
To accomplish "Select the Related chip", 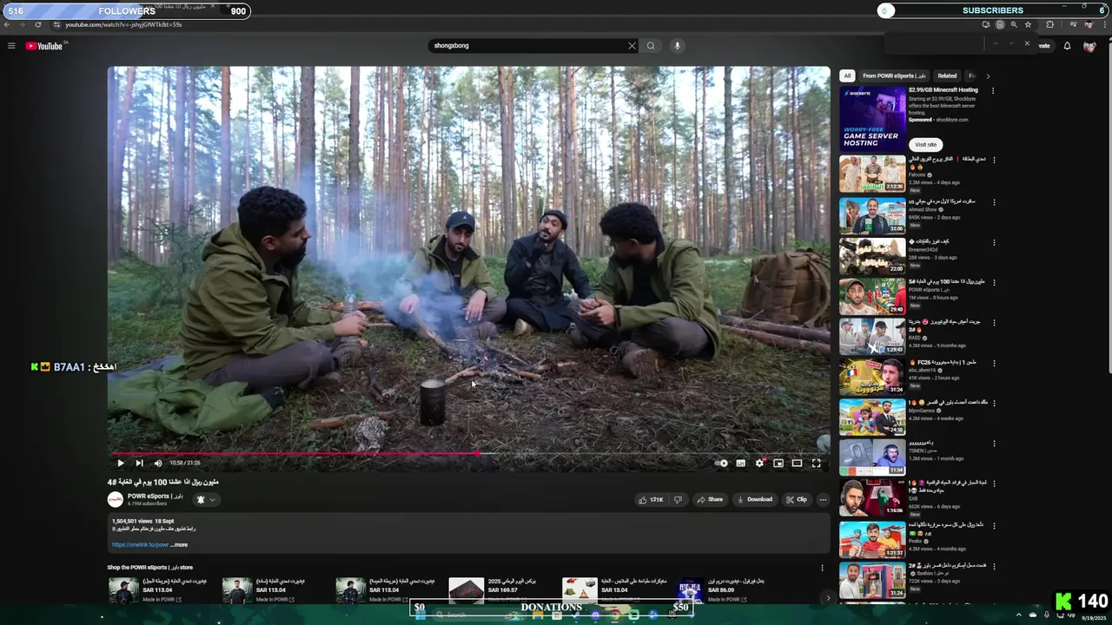I will [947, 76].
